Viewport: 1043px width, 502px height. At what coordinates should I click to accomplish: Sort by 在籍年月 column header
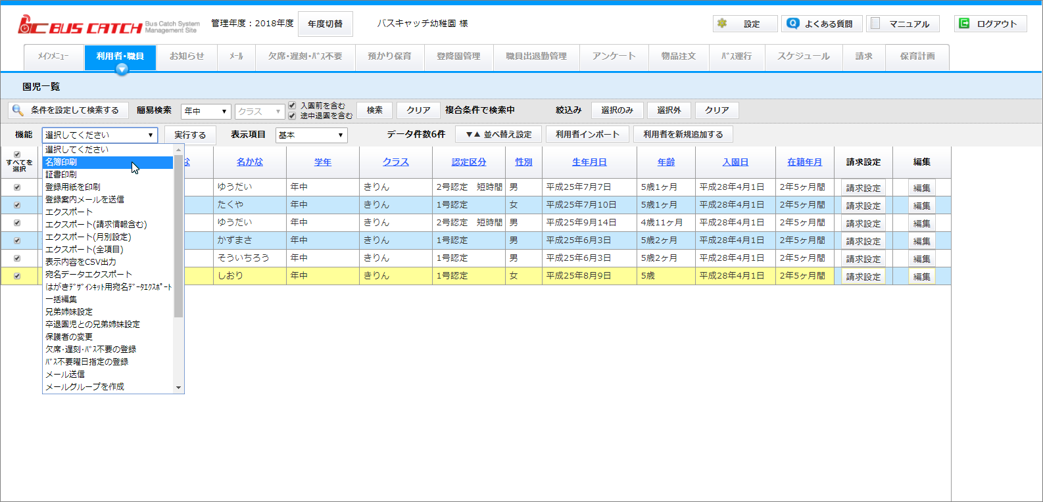(x=804, y=162)
